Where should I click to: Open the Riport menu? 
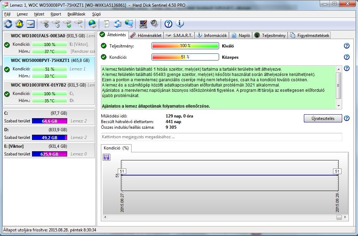[x=56, y=14]
